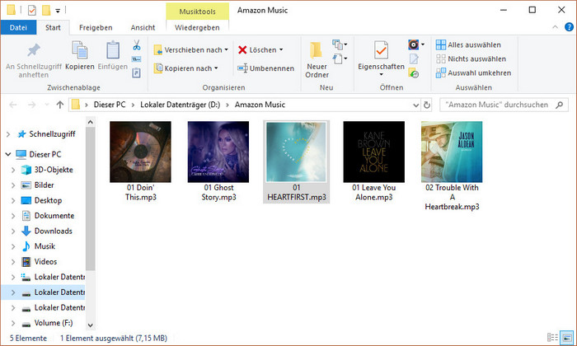This screenshot has width=577, height=346.
Task: Open the Löschen dropdown arrow
Action: [281, 49]
